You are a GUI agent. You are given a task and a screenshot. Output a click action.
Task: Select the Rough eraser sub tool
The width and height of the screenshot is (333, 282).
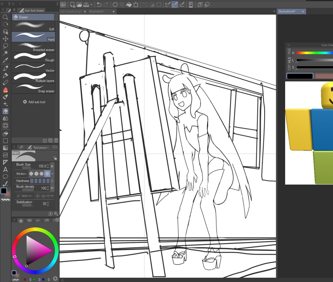(x=33, y=58)
